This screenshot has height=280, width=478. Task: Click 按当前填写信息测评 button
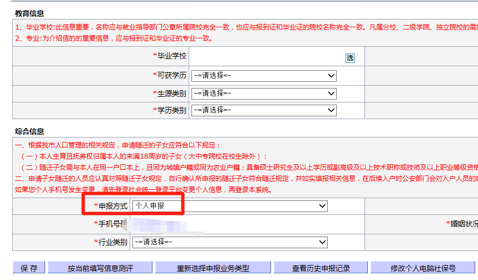point(100,268)
